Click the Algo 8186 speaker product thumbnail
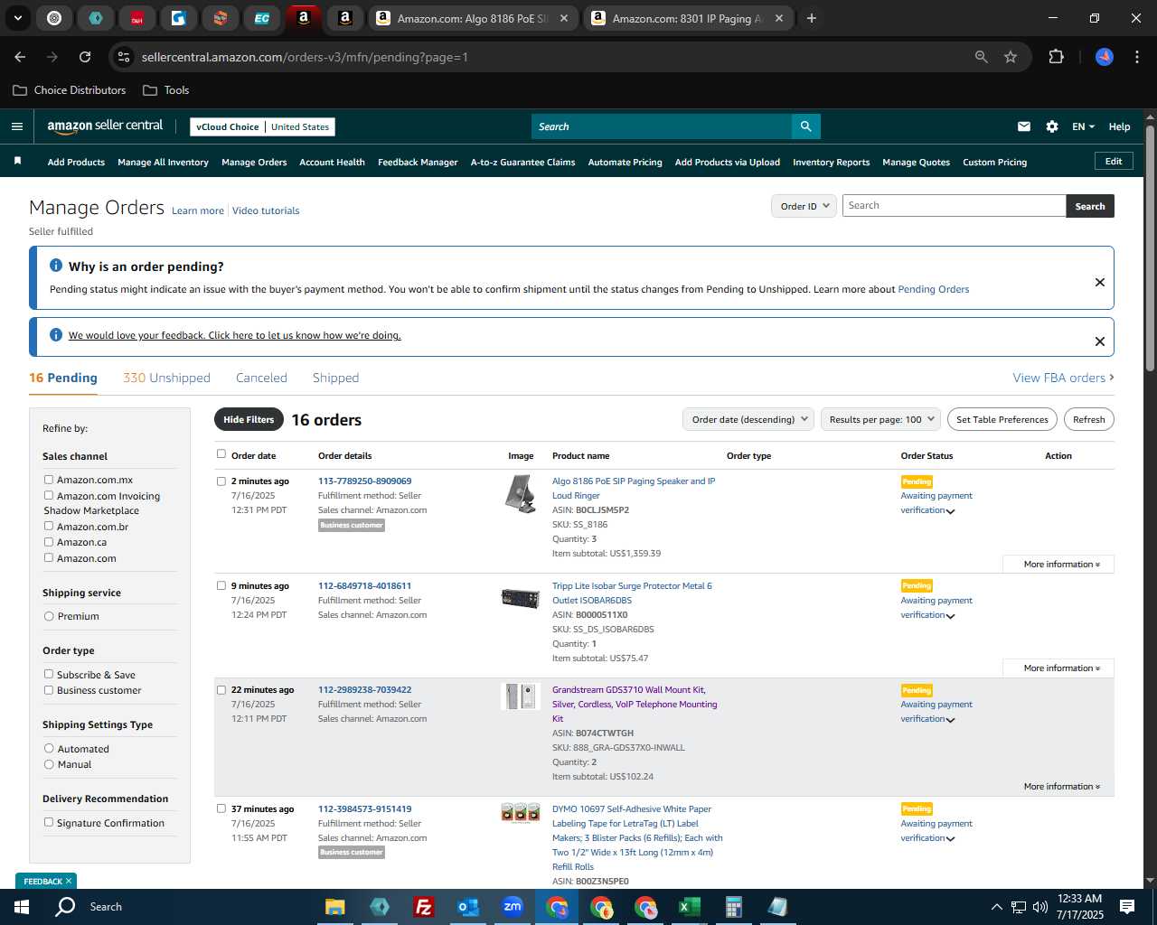The width and height of the screenshot is (1157, 925). coord(521,494)
